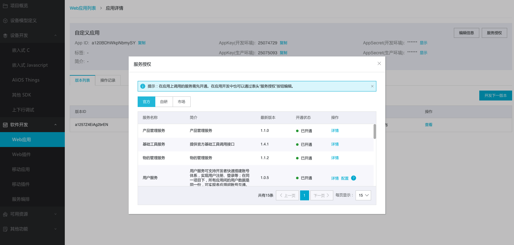Copy AppKey(开发环境) value

tap(283, 43)
